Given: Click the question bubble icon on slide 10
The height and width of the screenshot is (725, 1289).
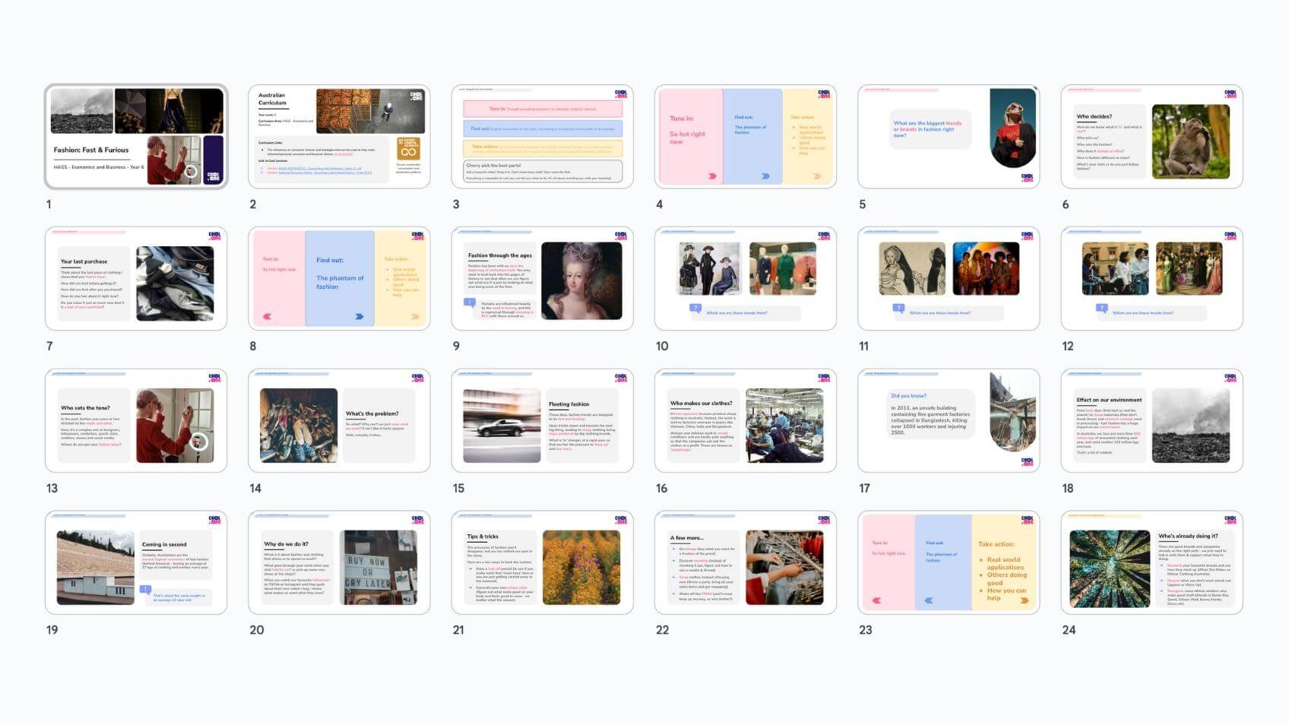Looking at the screenshot, I should (x=695, y=309).
